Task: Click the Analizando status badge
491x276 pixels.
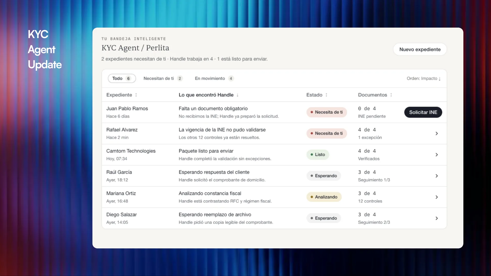Action: pos(324,197)
